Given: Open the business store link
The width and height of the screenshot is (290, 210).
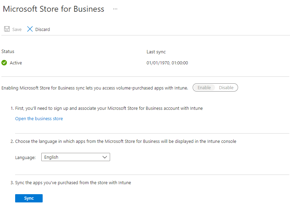Looking at the screenshot, I should 39,119.
